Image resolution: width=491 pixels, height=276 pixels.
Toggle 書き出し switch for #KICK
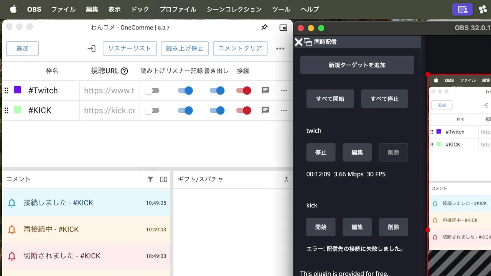pos(217,110)
